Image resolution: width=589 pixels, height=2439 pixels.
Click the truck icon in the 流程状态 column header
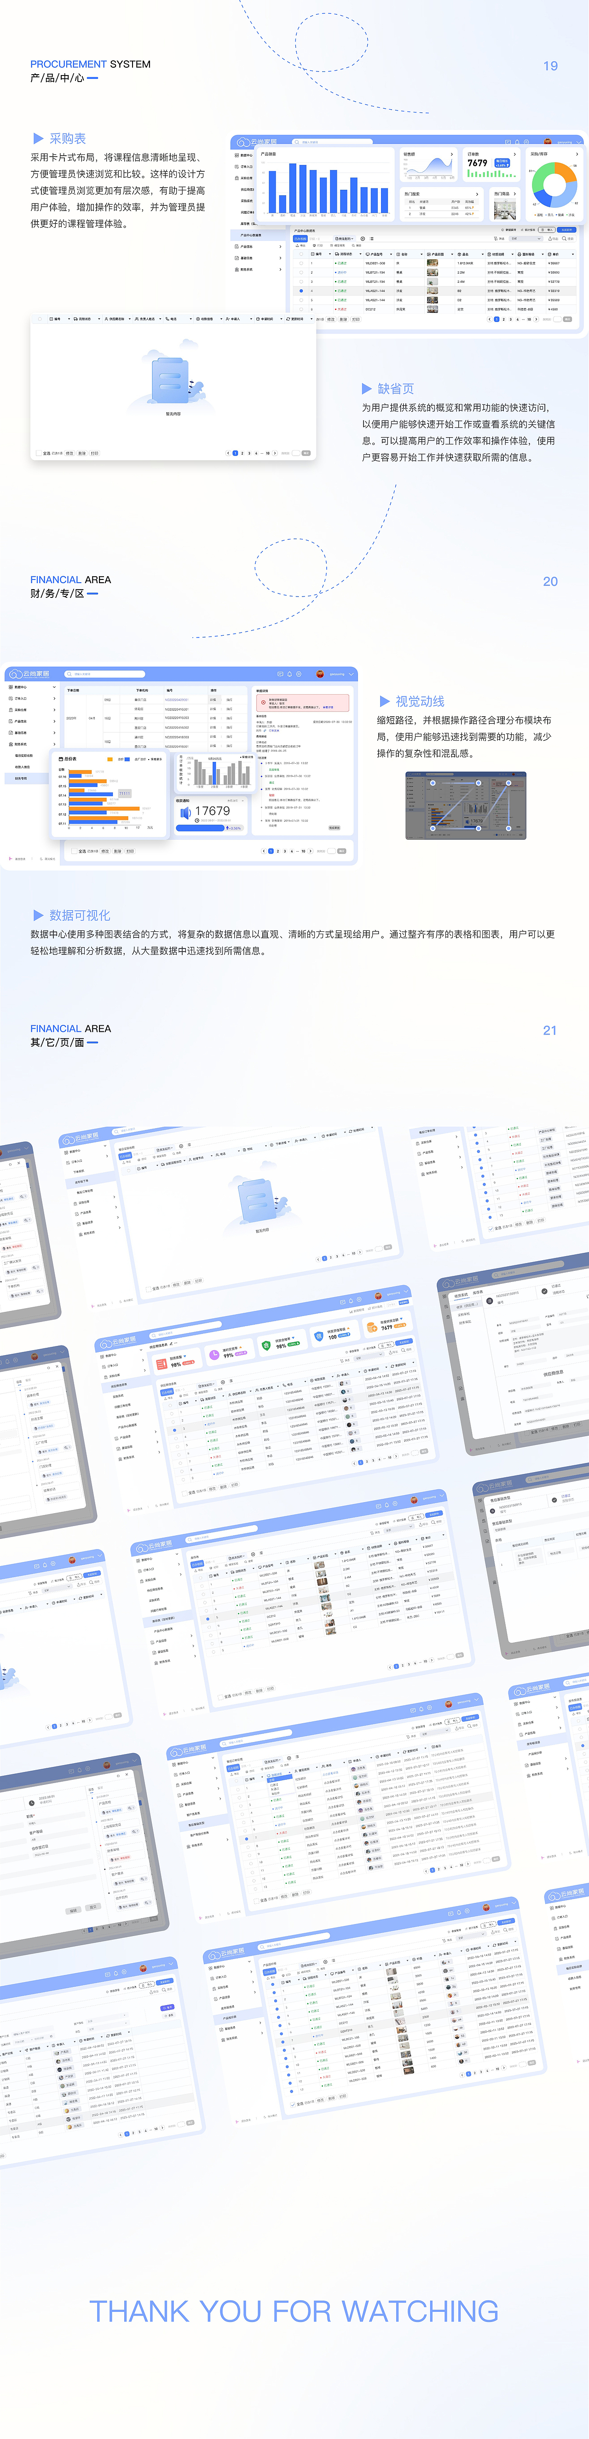(75, 319)
